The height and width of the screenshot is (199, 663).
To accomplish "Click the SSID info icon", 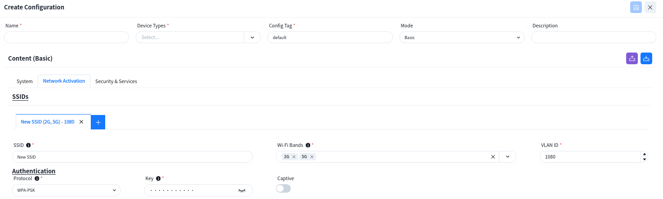I will click(x=28, y=145).
